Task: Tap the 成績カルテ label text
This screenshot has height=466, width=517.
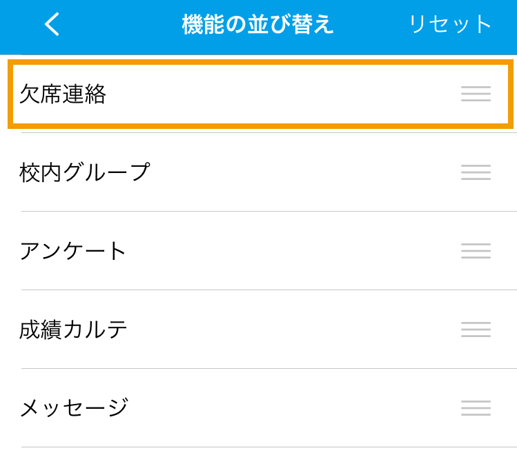Action: click(x=73, y=330)
